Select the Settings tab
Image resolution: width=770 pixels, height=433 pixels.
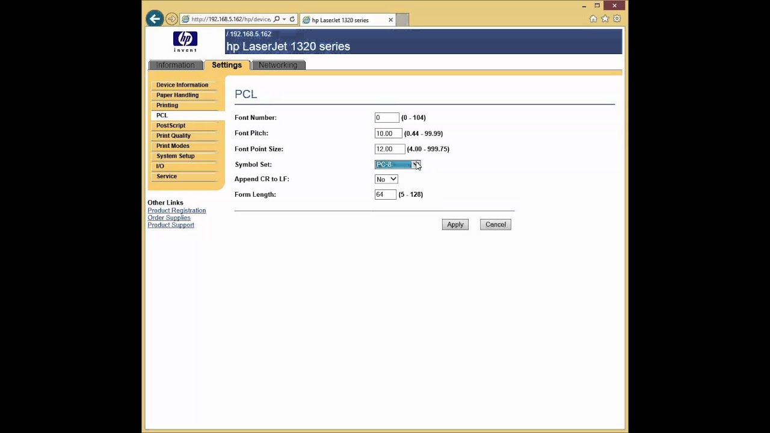click(227, 65)
